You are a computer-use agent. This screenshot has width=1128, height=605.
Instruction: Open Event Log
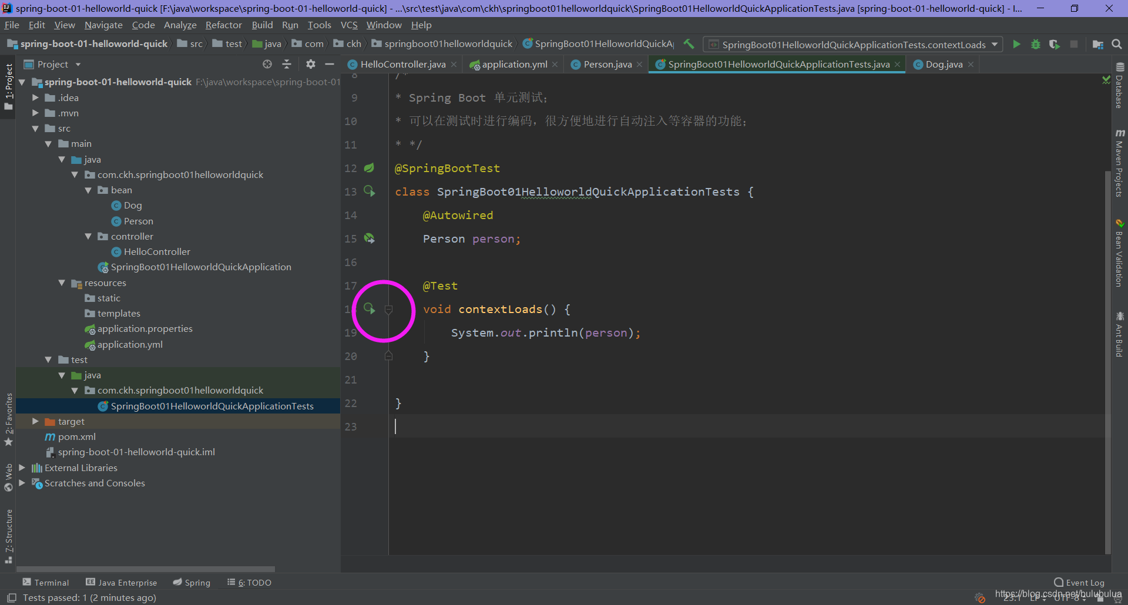pos(1079,582)
